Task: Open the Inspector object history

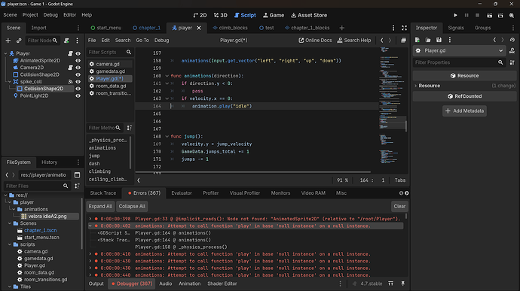Action: tap(512, 40)
